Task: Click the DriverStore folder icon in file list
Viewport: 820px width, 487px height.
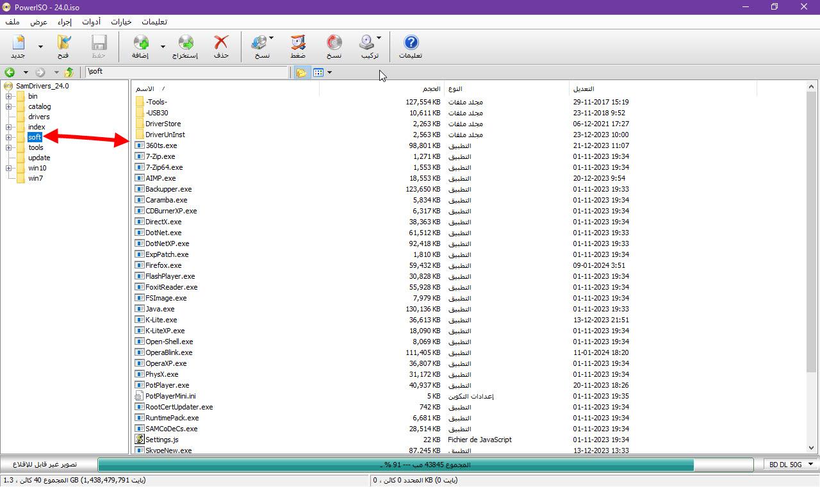Action: pos(140,124)
